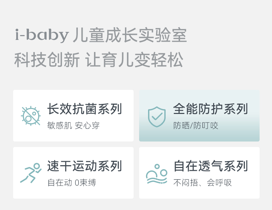The width and height of the screenshot is (272, 210).
Task: Click the 让育儿变轻松 slogan phrase
Action: (x=134, y=60)
